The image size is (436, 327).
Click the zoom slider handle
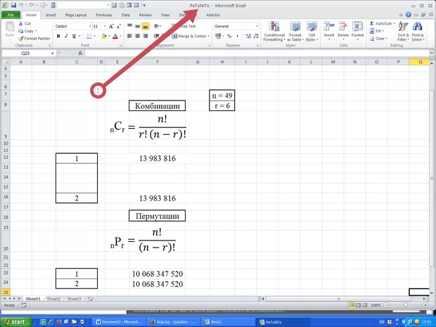point(406,305)
